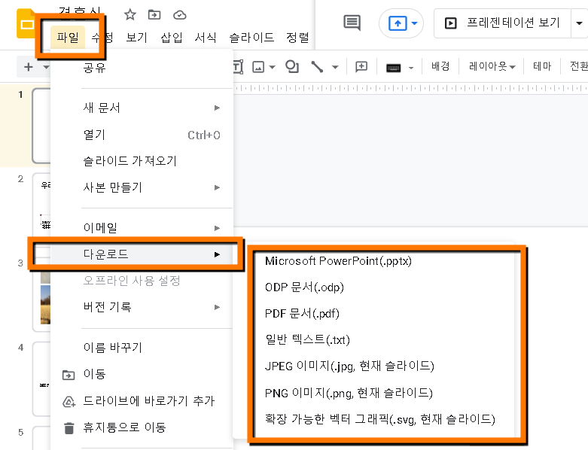Choose 이동 menu item with folder icon

tap(142, 374)
